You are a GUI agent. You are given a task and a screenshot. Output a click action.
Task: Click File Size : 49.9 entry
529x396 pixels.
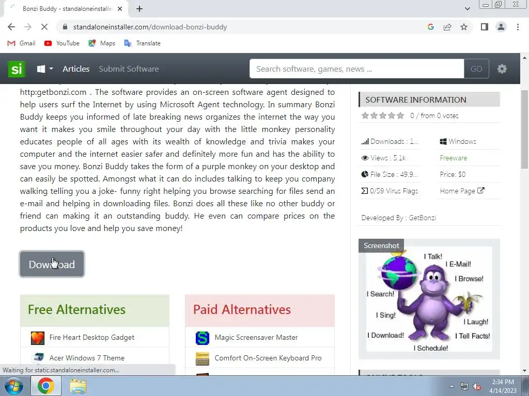click(390, 174)
